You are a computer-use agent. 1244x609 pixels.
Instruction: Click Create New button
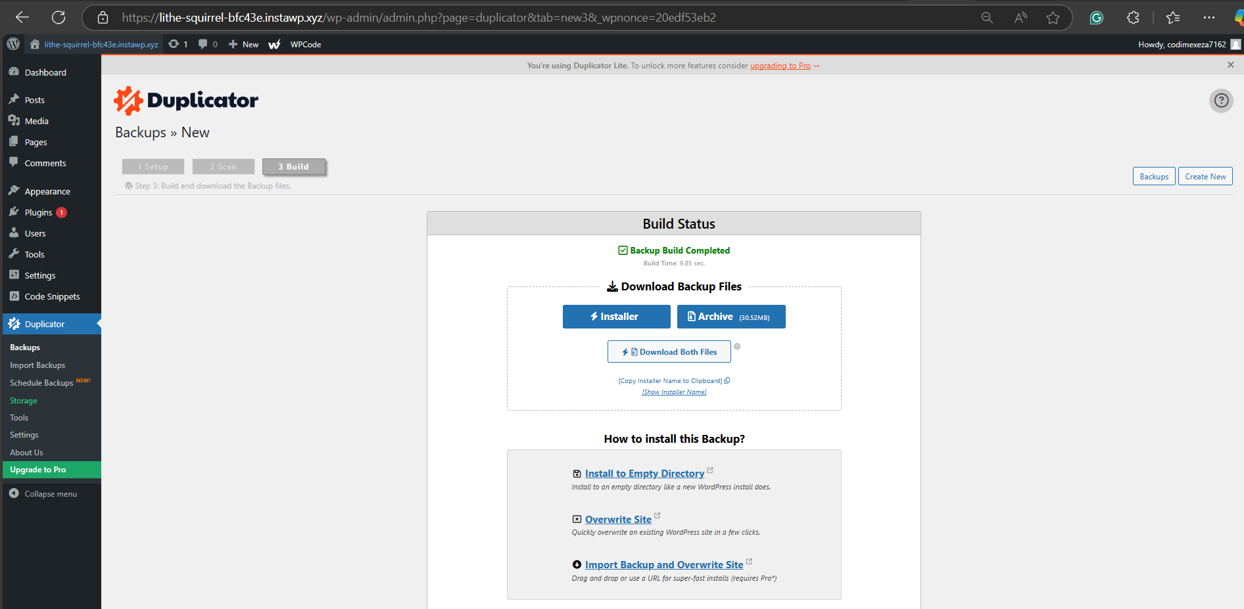1205,176
